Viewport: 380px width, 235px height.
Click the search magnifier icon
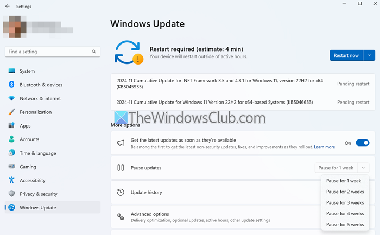(x=94, y=52)
